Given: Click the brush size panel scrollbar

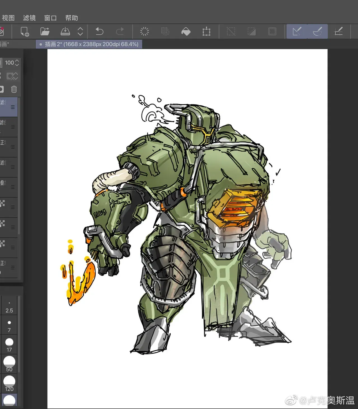Looking at the screenshot, I should point(19,334).
